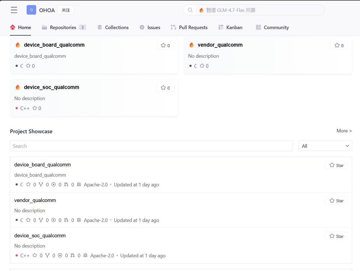The width and height of the screenshot is (360, 271).
Task: Click the 关注 follow button
Action: [x=65, y=10]
